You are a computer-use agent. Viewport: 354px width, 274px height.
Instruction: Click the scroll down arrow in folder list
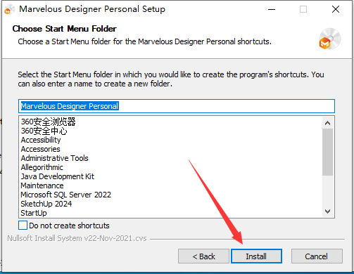[x=327, y=211]
